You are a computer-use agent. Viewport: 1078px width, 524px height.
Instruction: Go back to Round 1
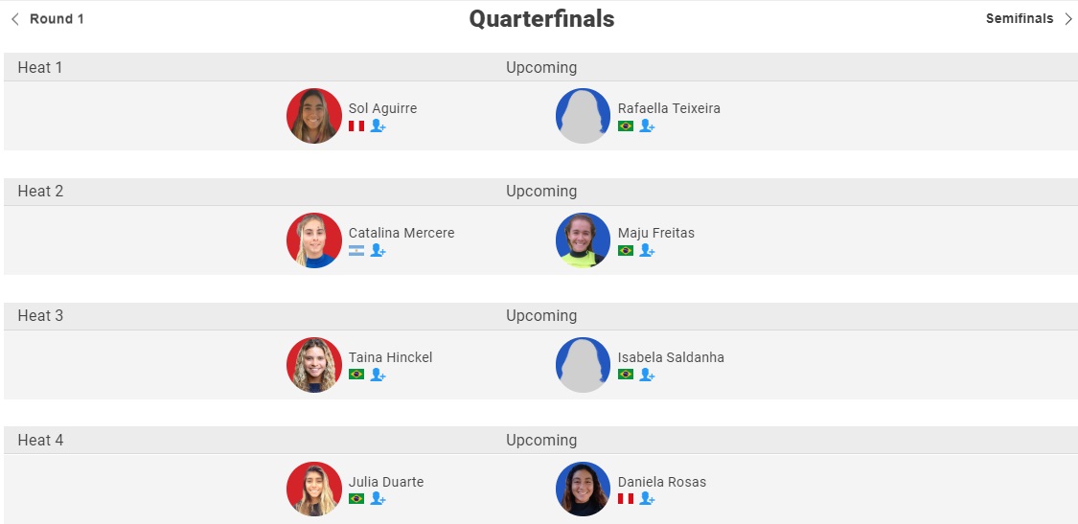(x=57, y=18)
